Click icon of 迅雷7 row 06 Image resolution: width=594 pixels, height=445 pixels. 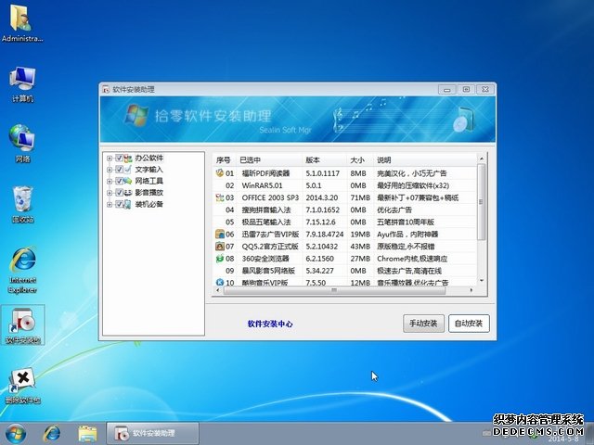(220, 234)
